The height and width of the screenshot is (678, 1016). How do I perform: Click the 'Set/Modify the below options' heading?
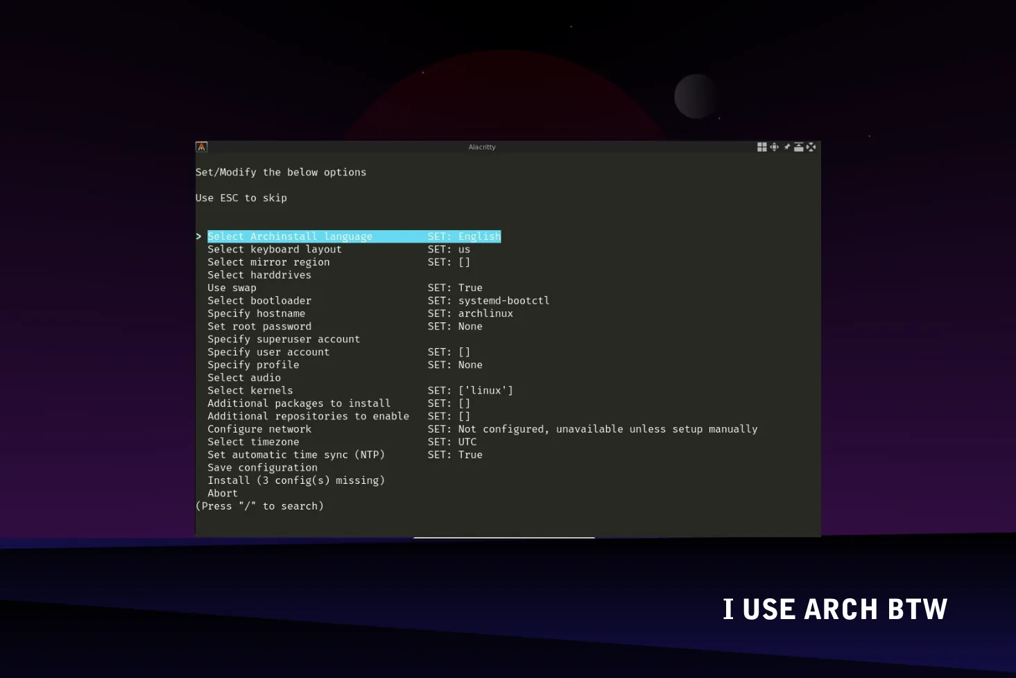[281, 173]
